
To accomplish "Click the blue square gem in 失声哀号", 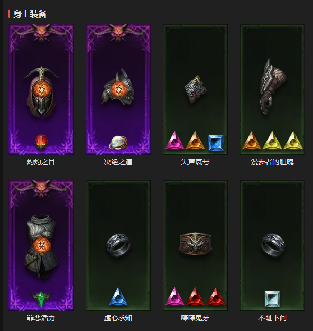I will pos(216,143).
